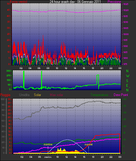This screenshot has width=136, height=161.
Task: Click the 1020 value on pressure axis
Action: click(126, 10)
